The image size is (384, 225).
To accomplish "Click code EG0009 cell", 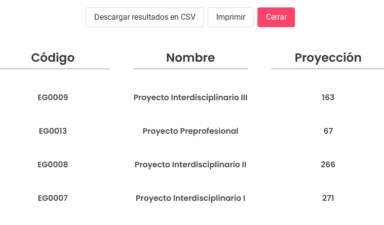I will point(53,97).
